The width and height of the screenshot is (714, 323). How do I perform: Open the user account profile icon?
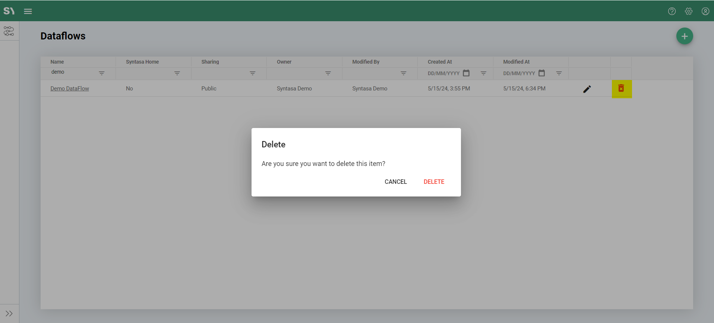coord(705,11)
